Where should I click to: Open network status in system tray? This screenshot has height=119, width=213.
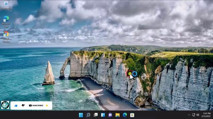[194, 115]
